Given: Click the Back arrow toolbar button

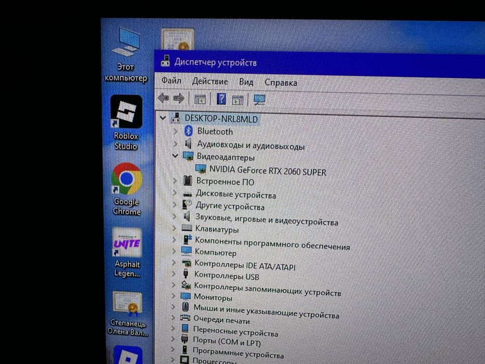Looking at the screenshot, I should [x=163, y=98].
